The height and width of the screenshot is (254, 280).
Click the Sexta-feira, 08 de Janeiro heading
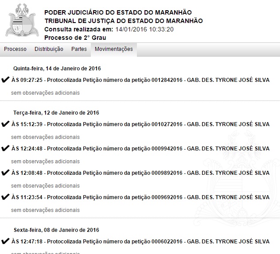[56, 230]
